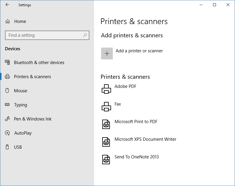235x186 pixels.
Task: Open Pen & Windows Ink settings
Action: coord(33,119)
